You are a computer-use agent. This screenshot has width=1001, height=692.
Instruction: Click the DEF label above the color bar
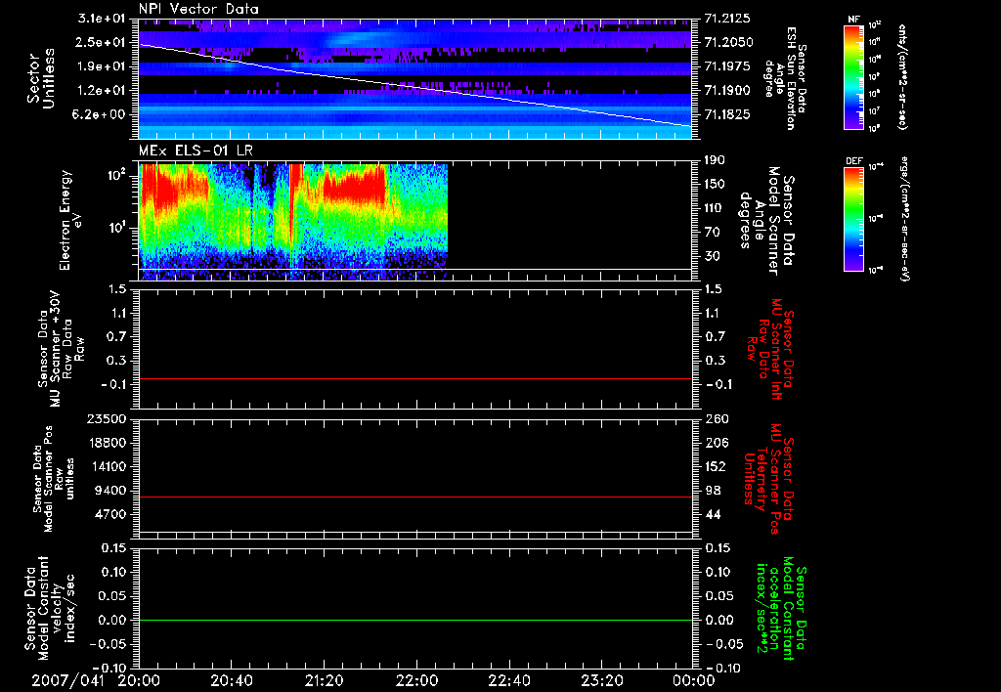pyautogui.click(x=854, y=161)
